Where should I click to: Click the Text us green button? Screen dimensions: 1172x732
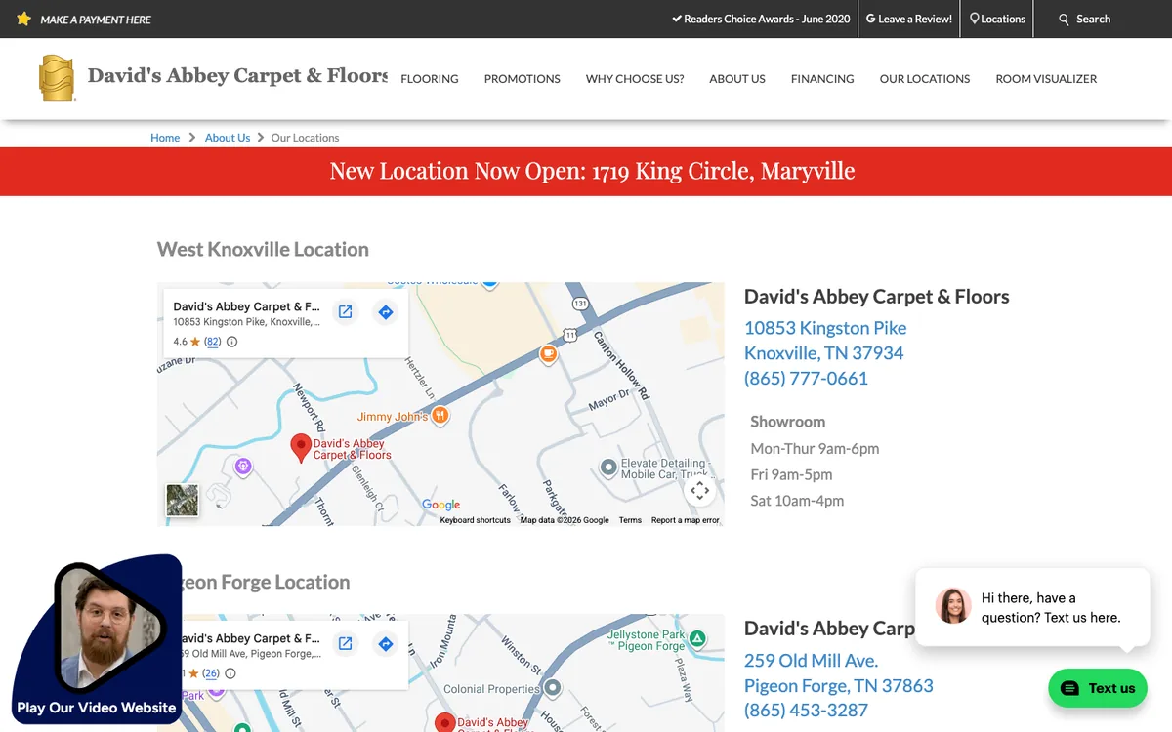[1097, 688]
